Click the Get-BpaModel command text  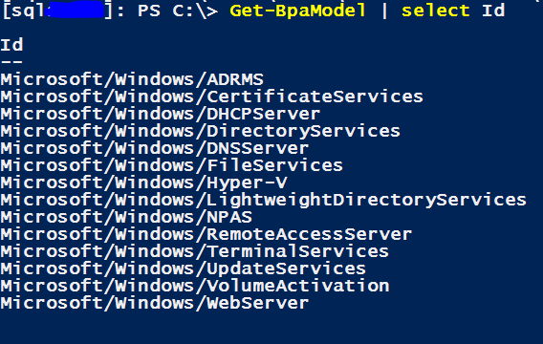tap(297, 11)
